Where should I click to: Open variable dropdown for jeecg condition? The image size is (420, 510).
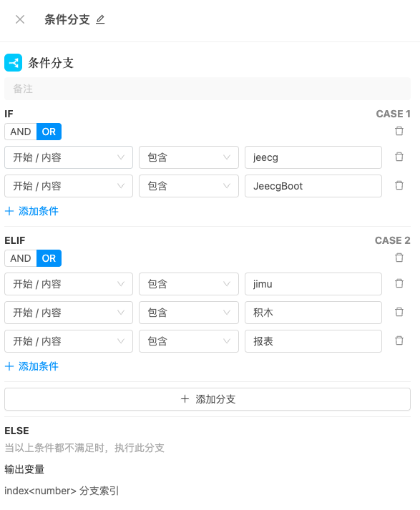[x=69, y=157]
